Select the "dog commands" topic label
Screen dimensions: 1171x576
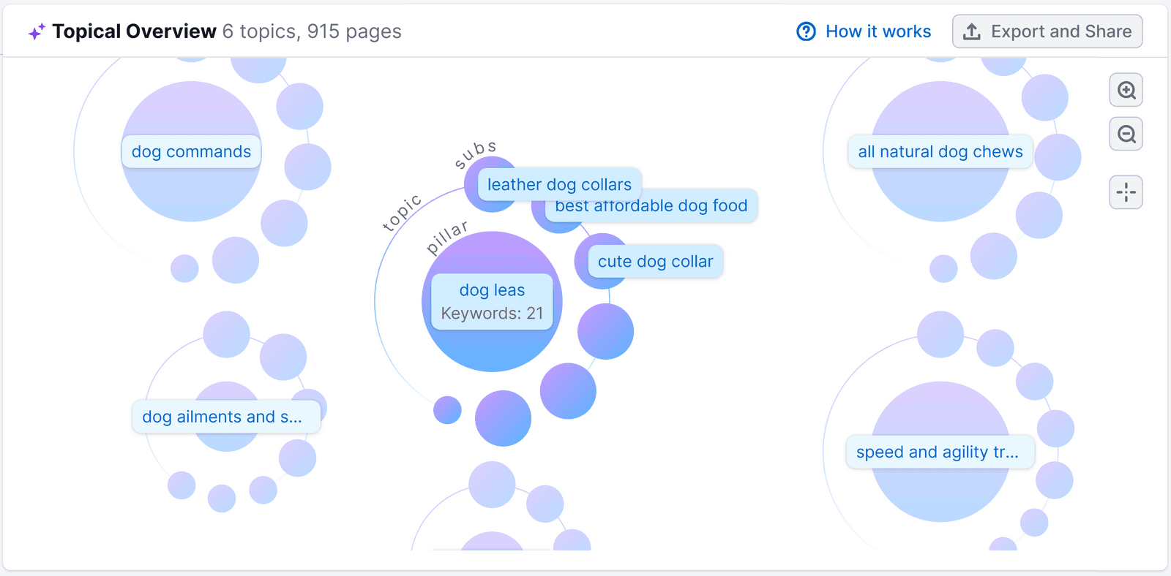pyautogui.click(x=190, y=151)
